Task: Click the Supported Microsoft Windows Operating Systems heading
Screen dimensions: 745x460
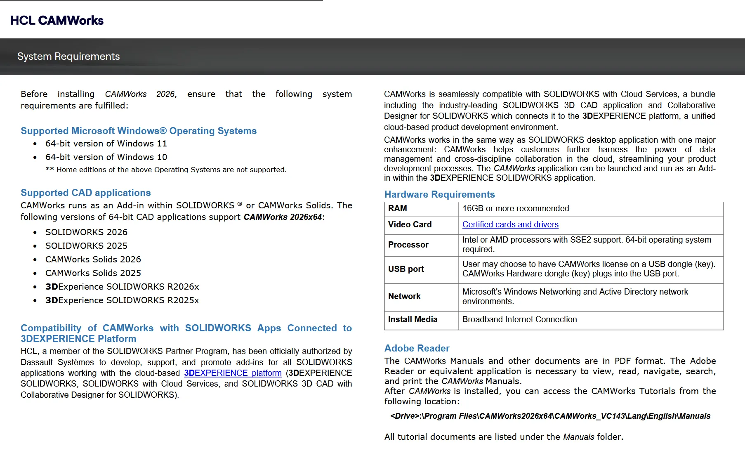Action: pos(139,131)
